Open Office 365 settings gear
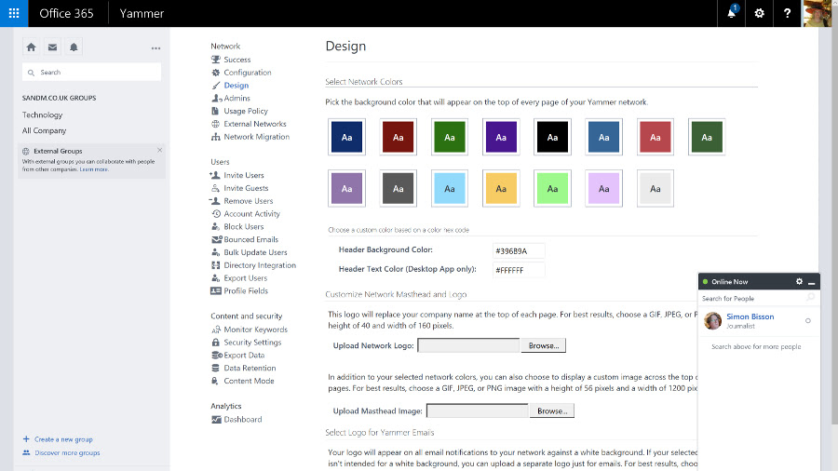The width and height of the screenshot is (838, 471). coord(759,13)
